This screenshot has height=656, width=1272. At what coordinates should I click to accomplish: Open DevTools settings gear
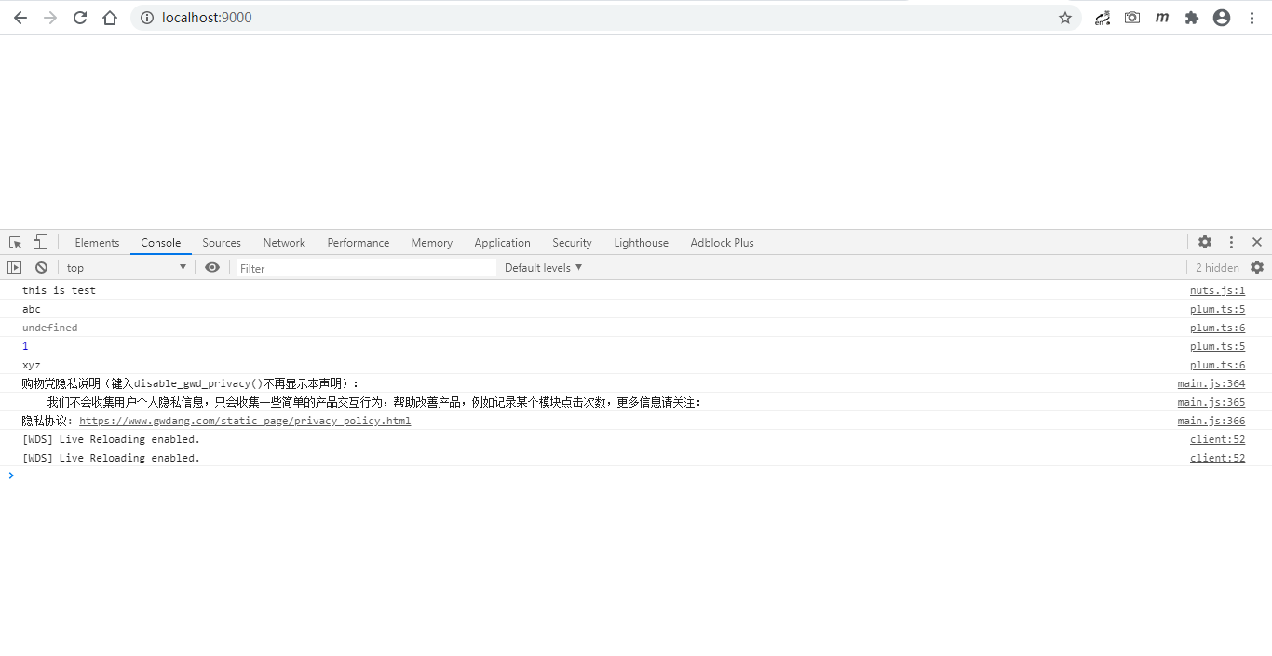click(x=1205, y=242)
